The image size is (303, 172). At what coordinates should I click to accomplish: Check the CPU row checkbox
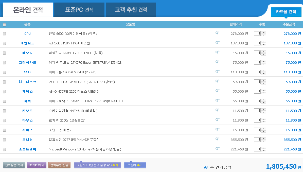click(4, 34)
